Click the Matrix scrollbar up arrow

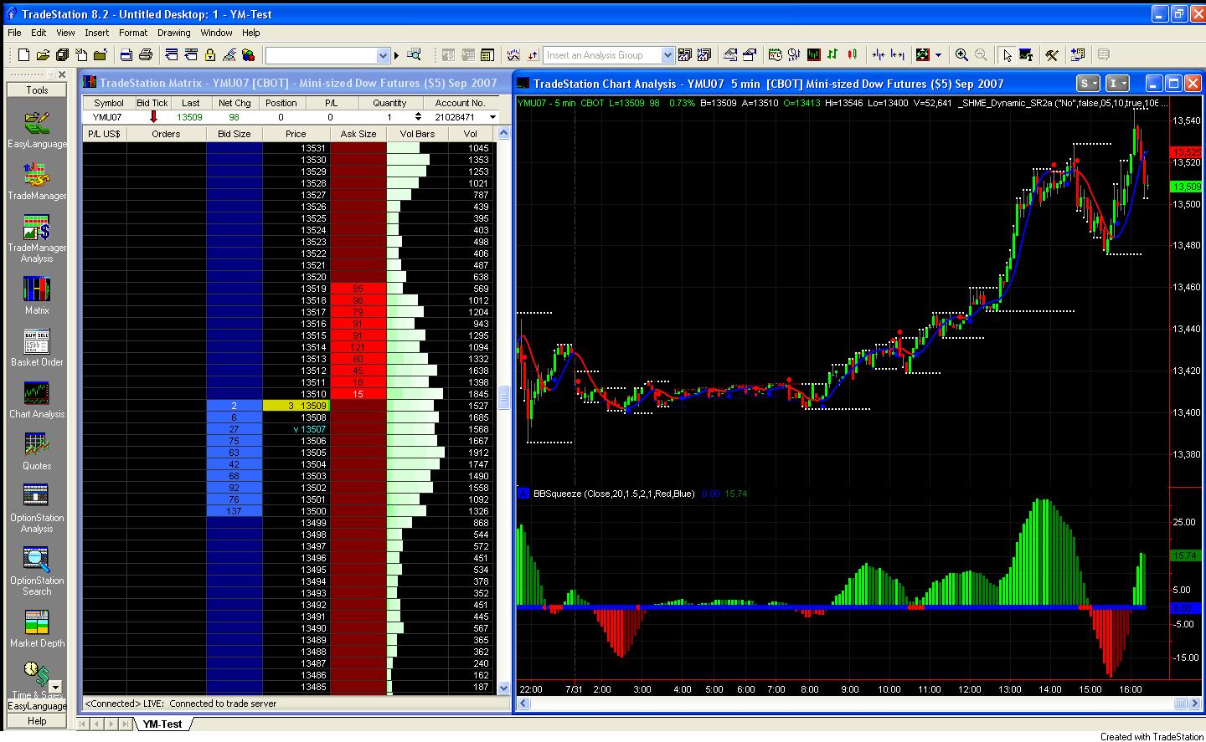point(504,134)
